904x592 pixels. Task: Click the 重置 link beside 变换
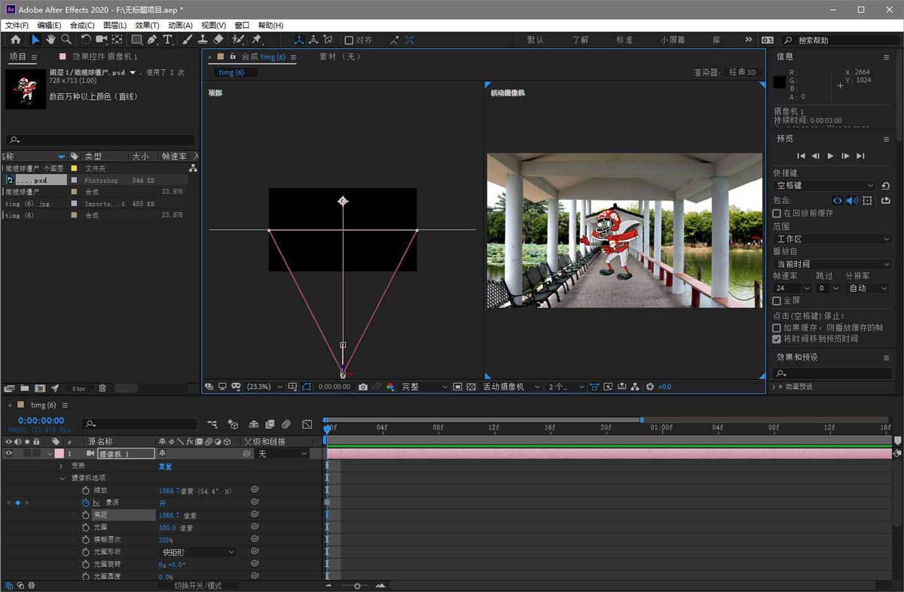[x=165, y=466]
